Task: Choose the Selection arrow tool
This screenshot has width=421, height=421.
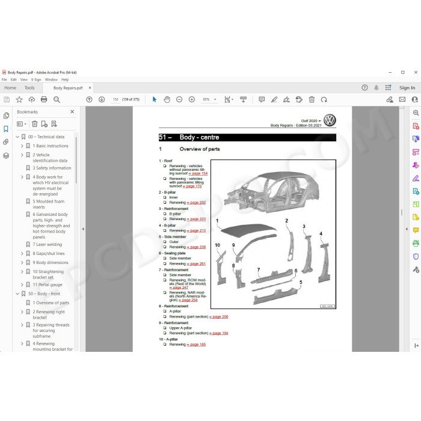Action: (x=155, y=100)
